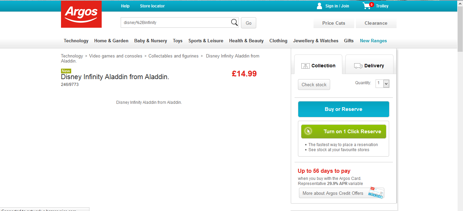Open the Technology menu
463x211 pixels.
pos(76,41)
